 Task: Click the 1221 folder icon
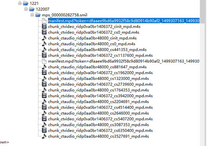click(26, 3)
